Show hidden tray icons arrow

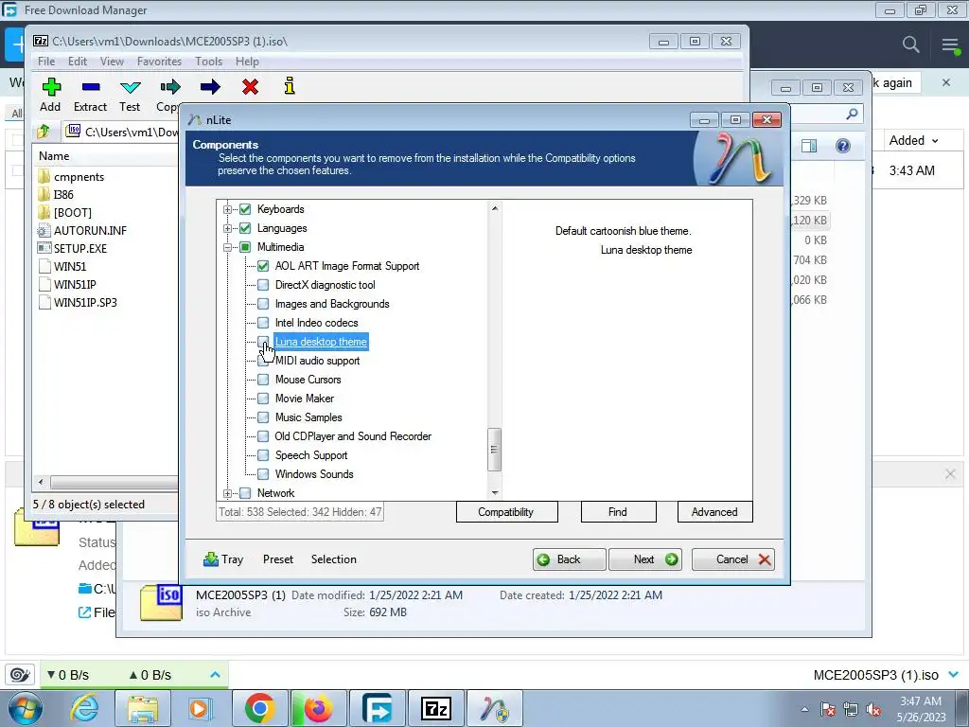(804, 710)
